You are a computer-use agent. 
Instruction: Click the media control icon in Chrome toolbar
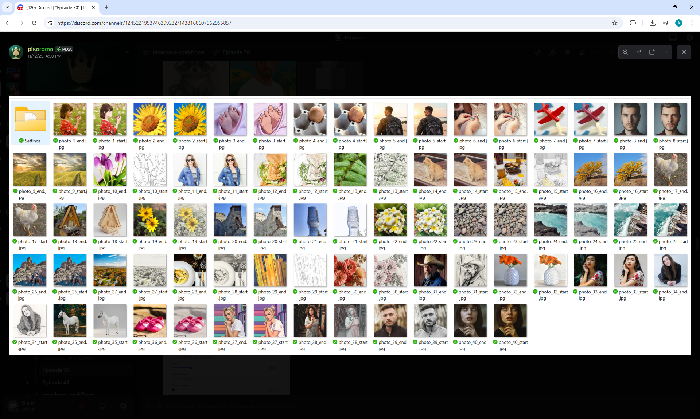pyautogui.click(x=666, y=23)
